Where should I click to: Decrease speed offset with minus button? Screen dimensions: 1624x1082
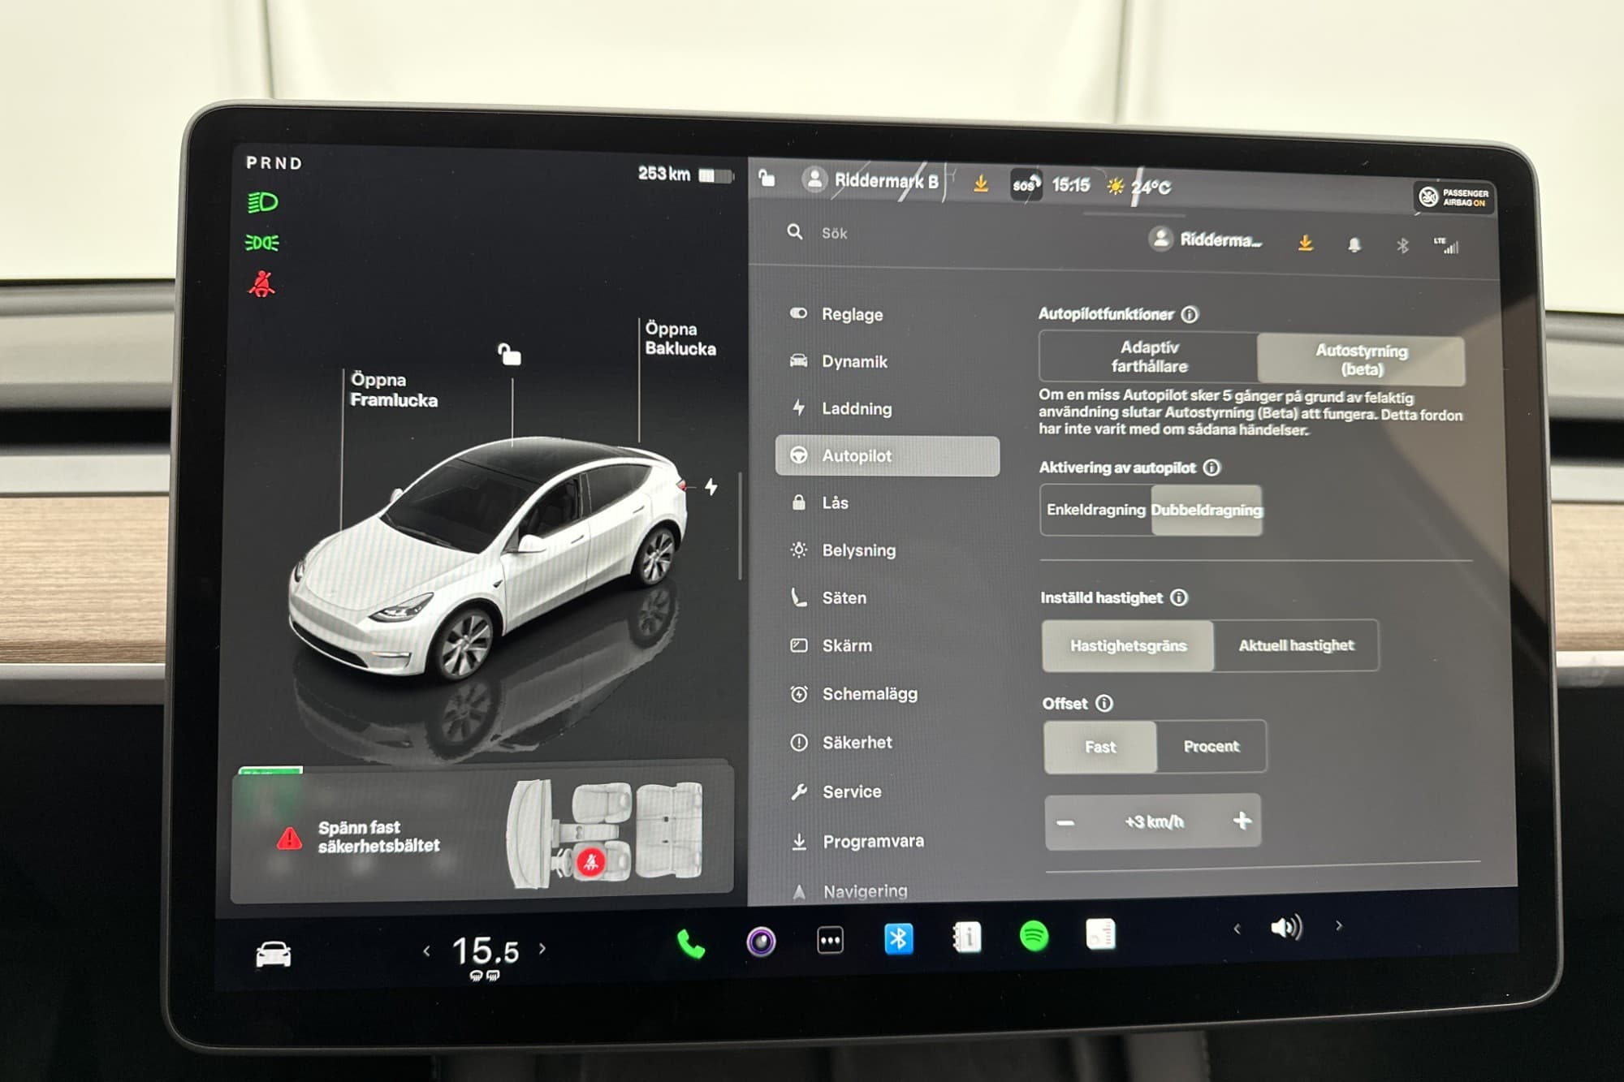pos(1065,823)
